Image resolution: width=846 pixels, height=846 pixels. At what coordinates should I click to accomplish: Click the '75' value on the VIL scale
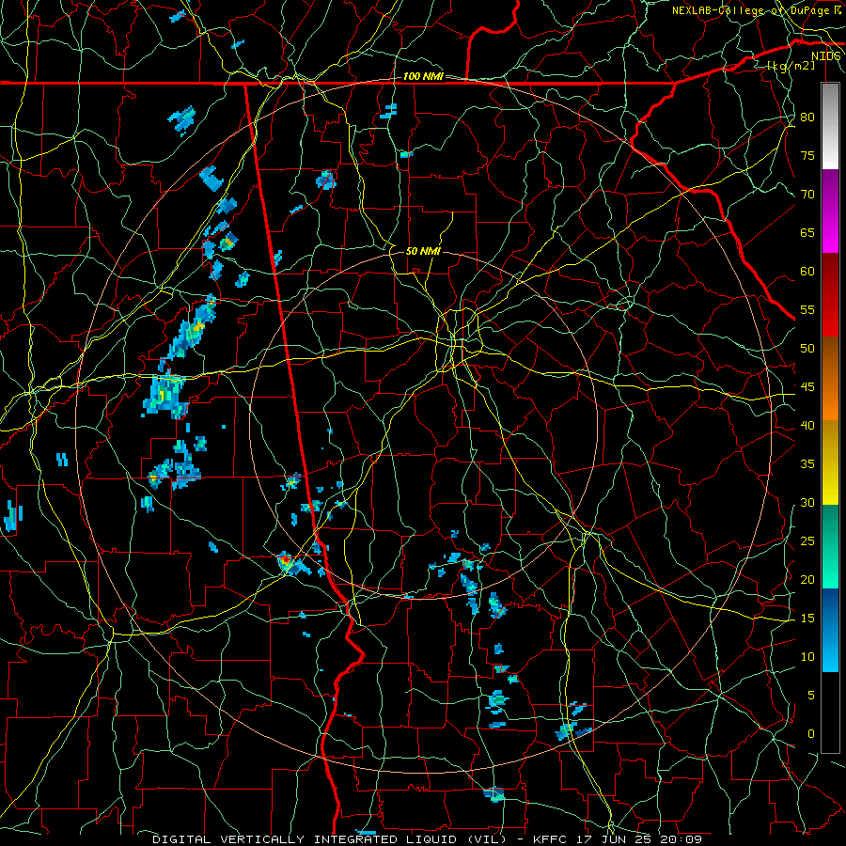point(807,156)
